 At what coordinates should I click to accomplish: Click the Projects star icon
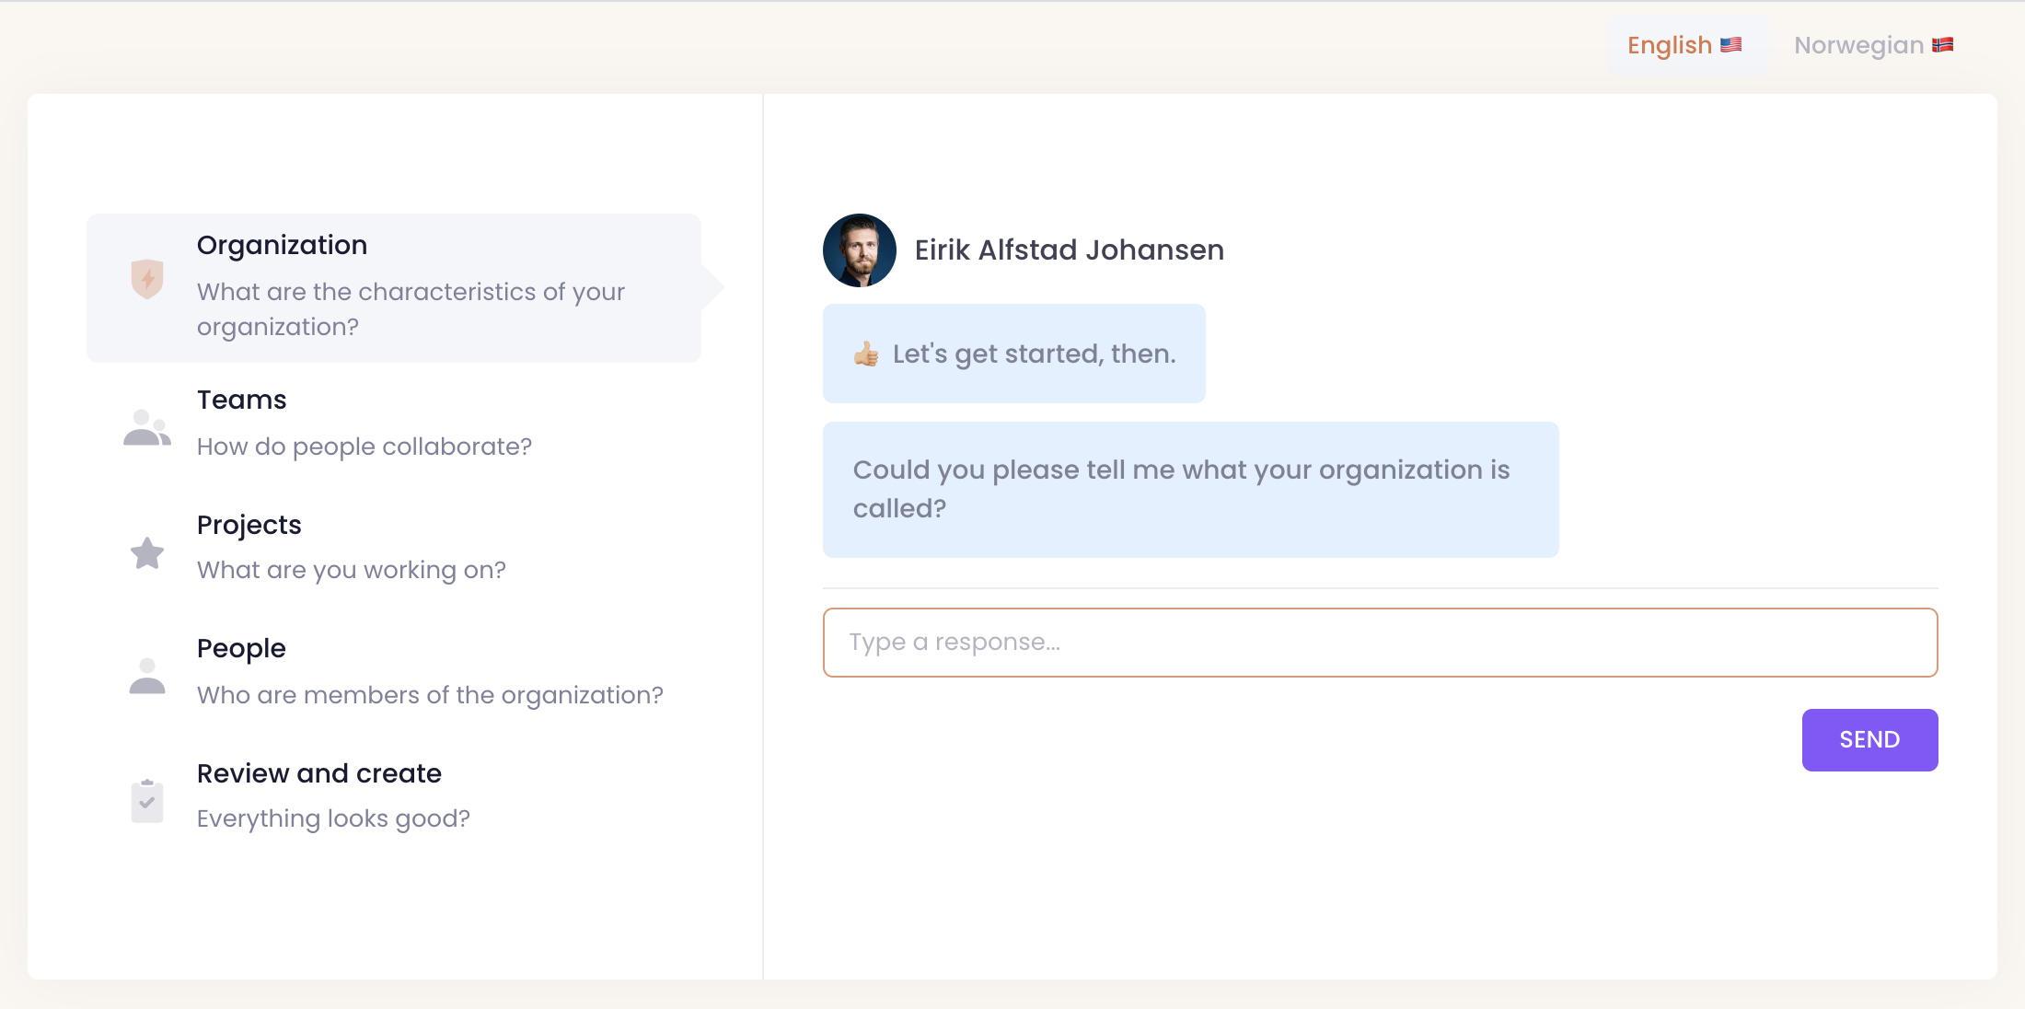(147, 553)
